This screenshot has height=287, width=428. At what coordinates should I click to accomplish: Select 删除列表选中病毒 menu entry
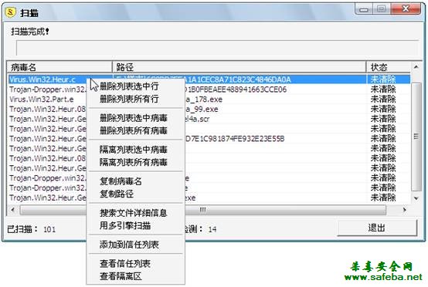pyautogui.click(x=133, y=118)
